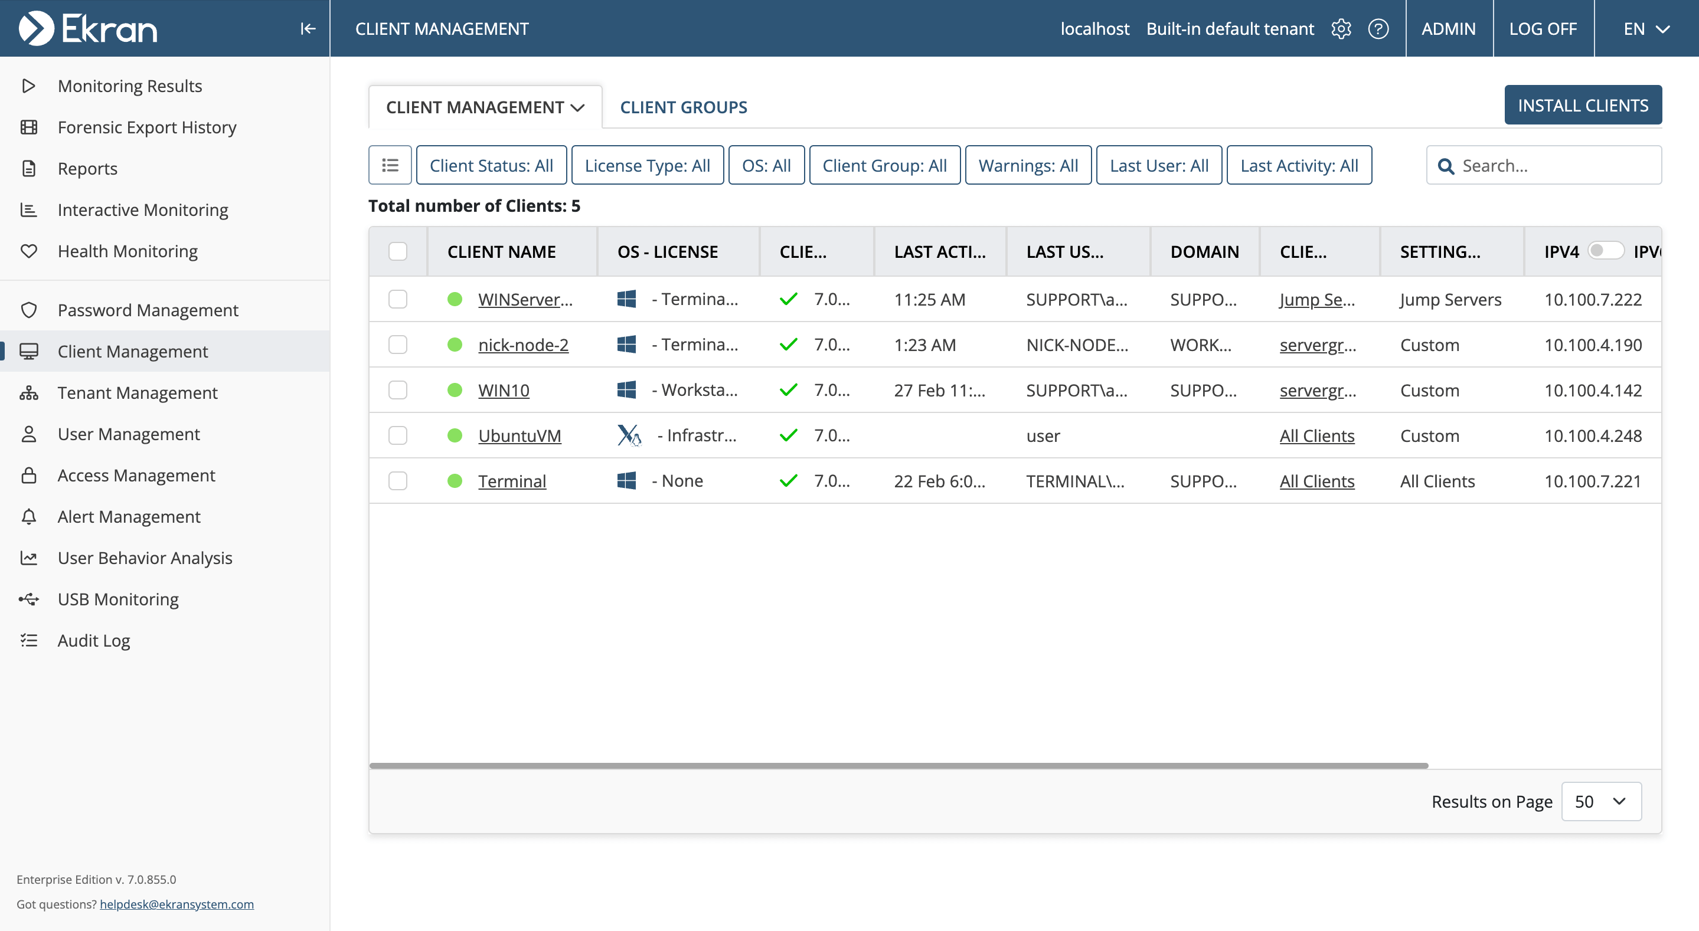Toggle the IPv4/IPv6 switch
The image size is (1699, 931).
[1606, 251]
